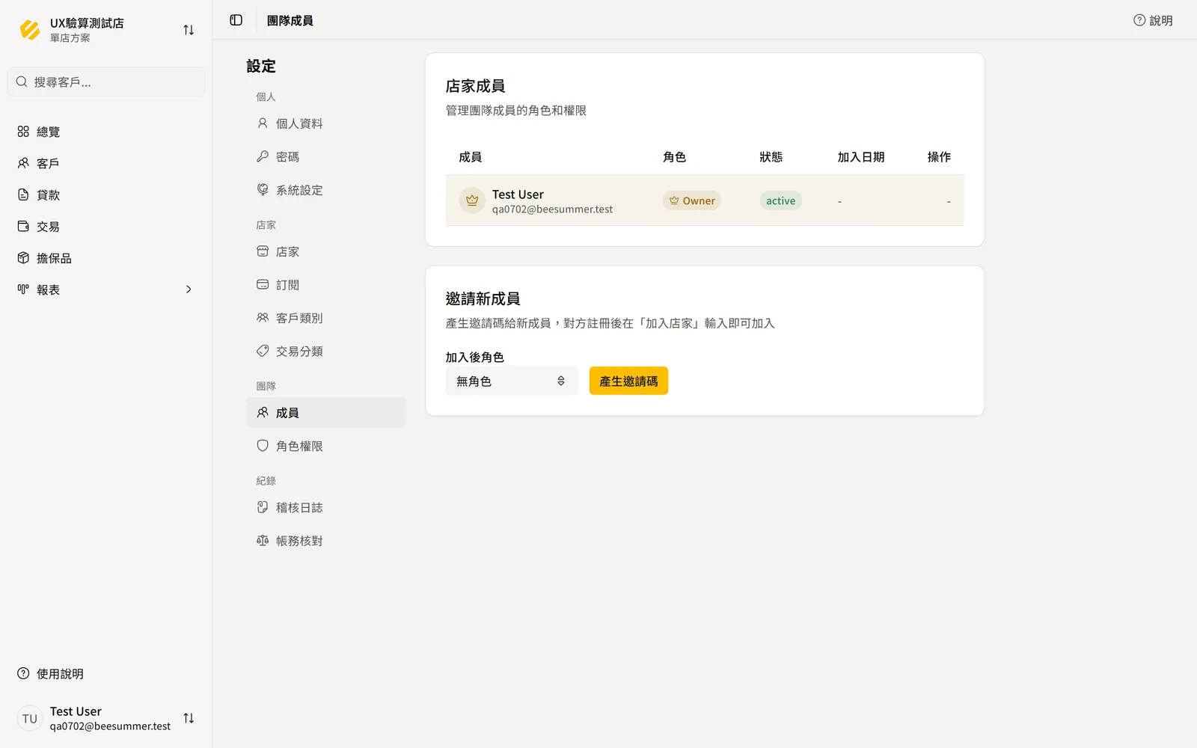Click qa0702@beesummer.test in the members table
Viewport: 1197px width, 748px height.
pyautogui.click(x=552, y=209)
